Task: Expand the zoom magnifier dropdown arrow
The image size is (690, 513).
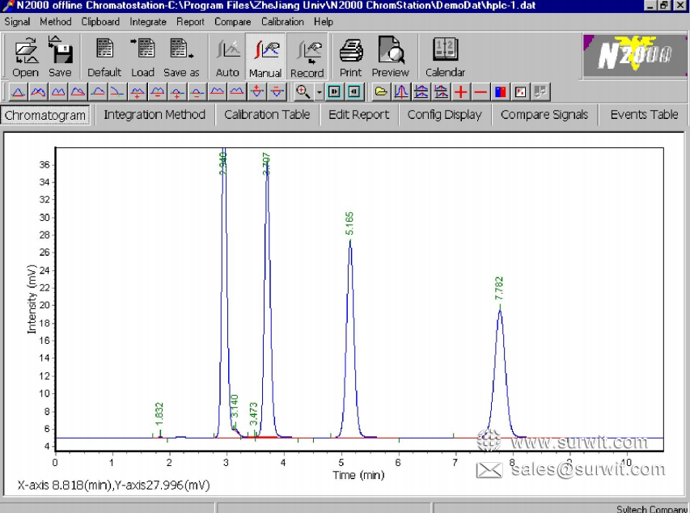Action: coord(319,91)
